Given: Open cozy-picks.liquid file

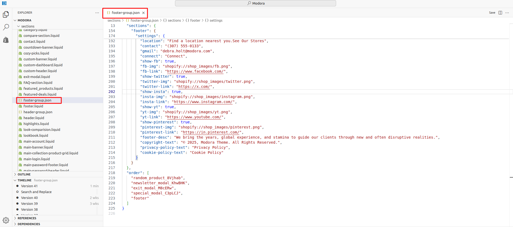Looking at the screenshot, I should pos(36,53).
